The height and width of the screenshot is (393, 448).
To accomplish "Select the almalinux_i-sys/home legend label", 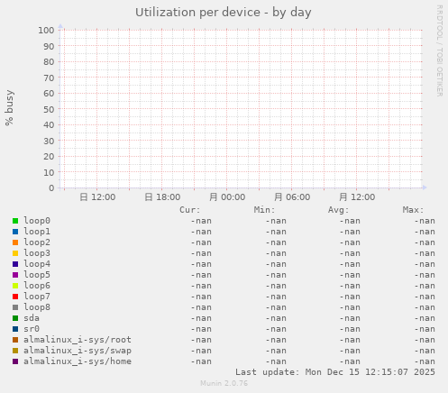I will pos(78,361).
